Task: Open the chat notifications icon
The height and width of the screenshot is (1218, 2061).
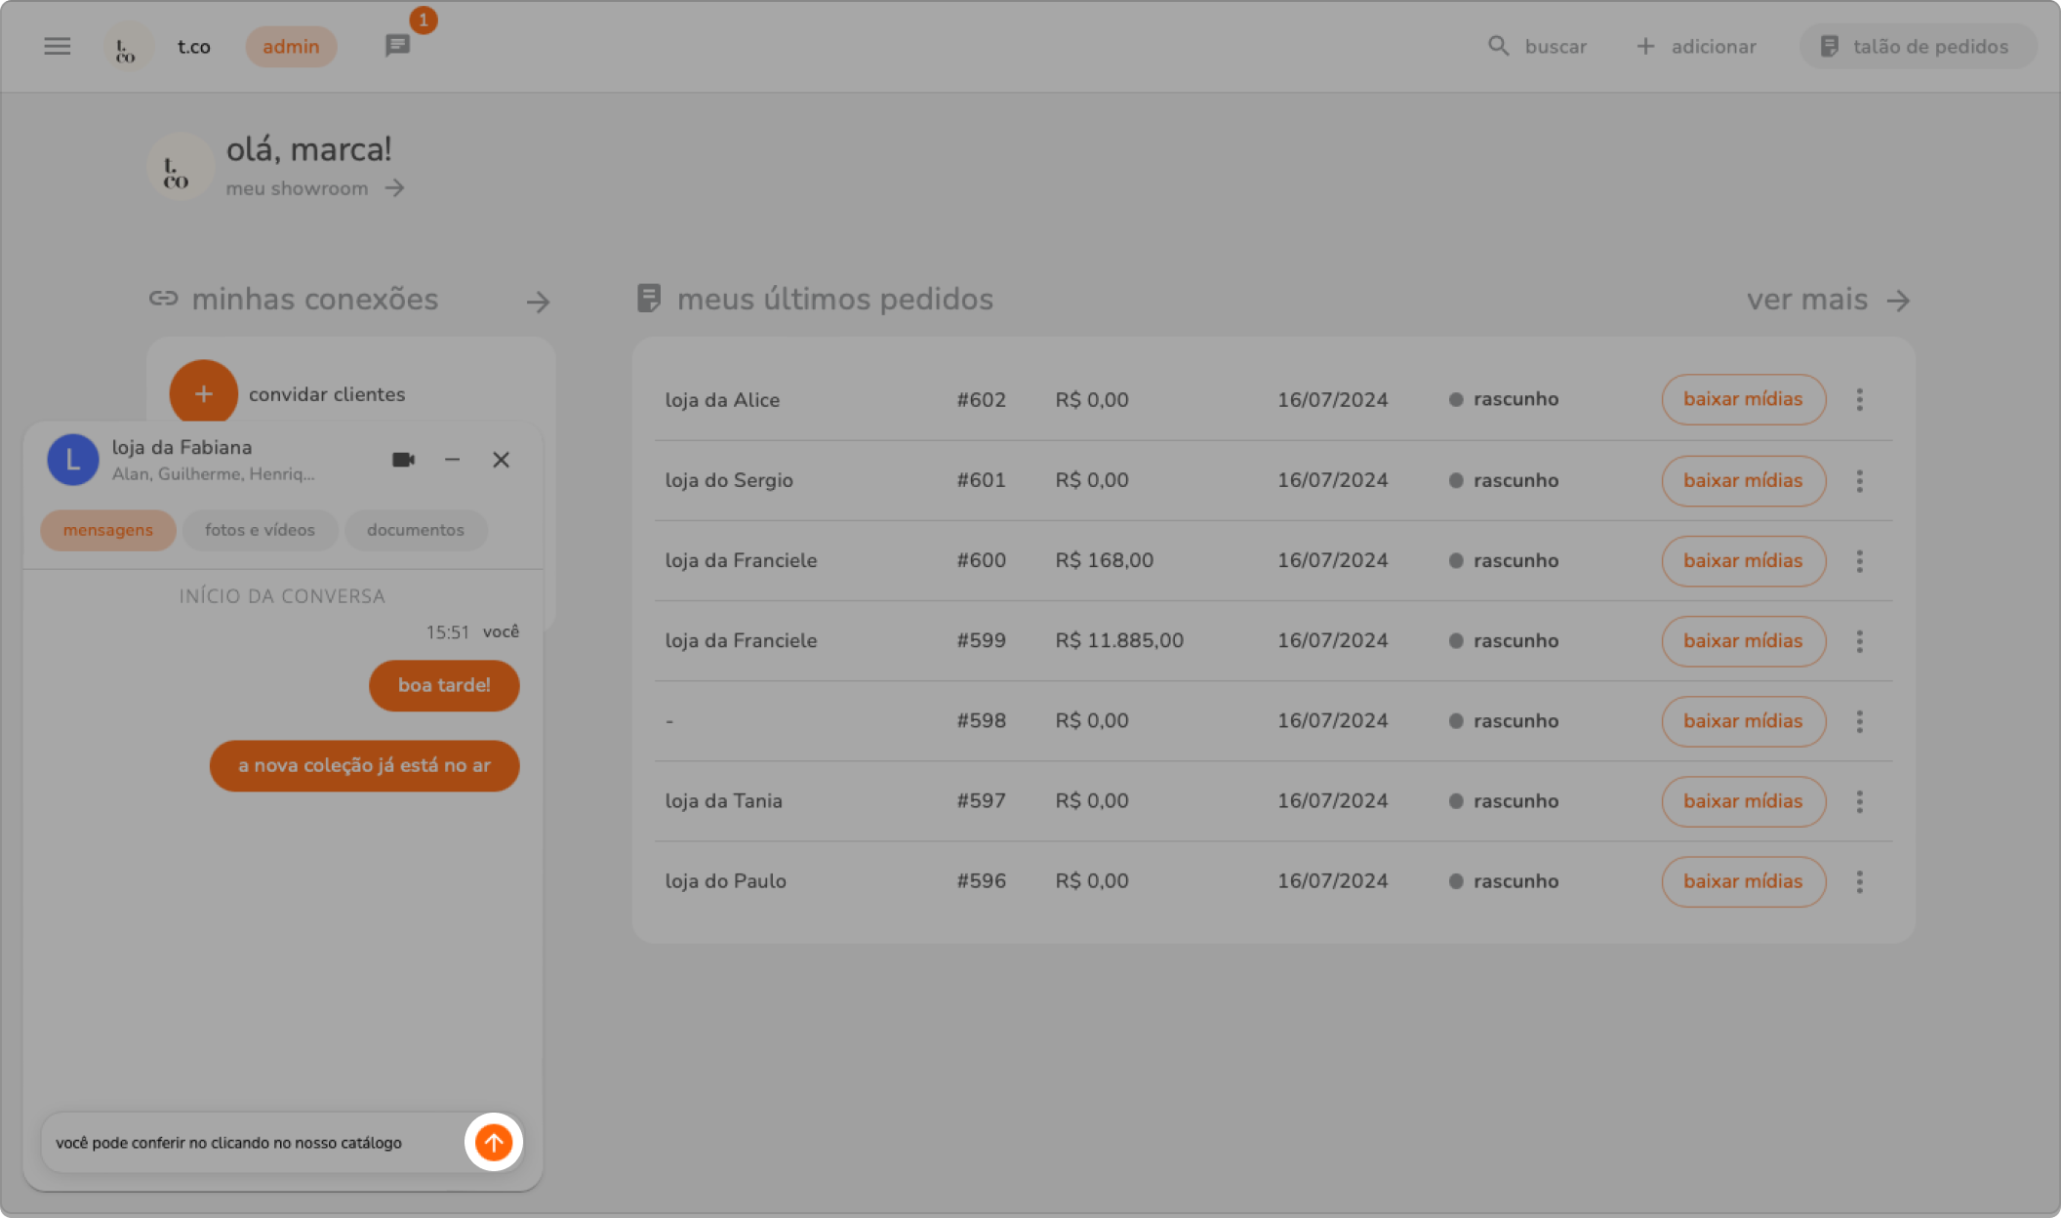Action: coord(397,46)
